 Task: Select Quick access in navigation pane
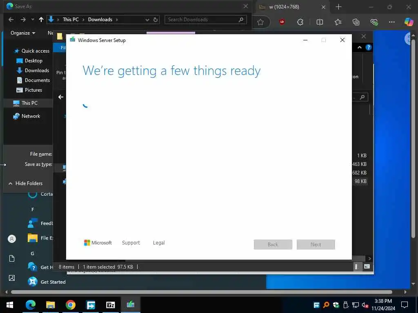pyautogui.click(x=32, y=51)
